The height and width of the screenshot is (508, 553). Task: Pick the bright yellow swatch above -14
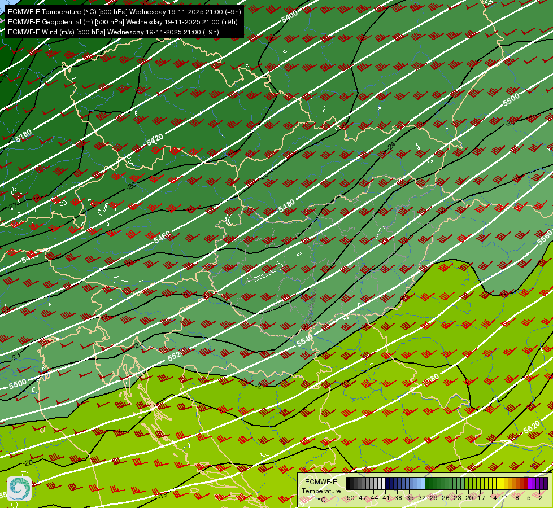[x=494, y=483]
